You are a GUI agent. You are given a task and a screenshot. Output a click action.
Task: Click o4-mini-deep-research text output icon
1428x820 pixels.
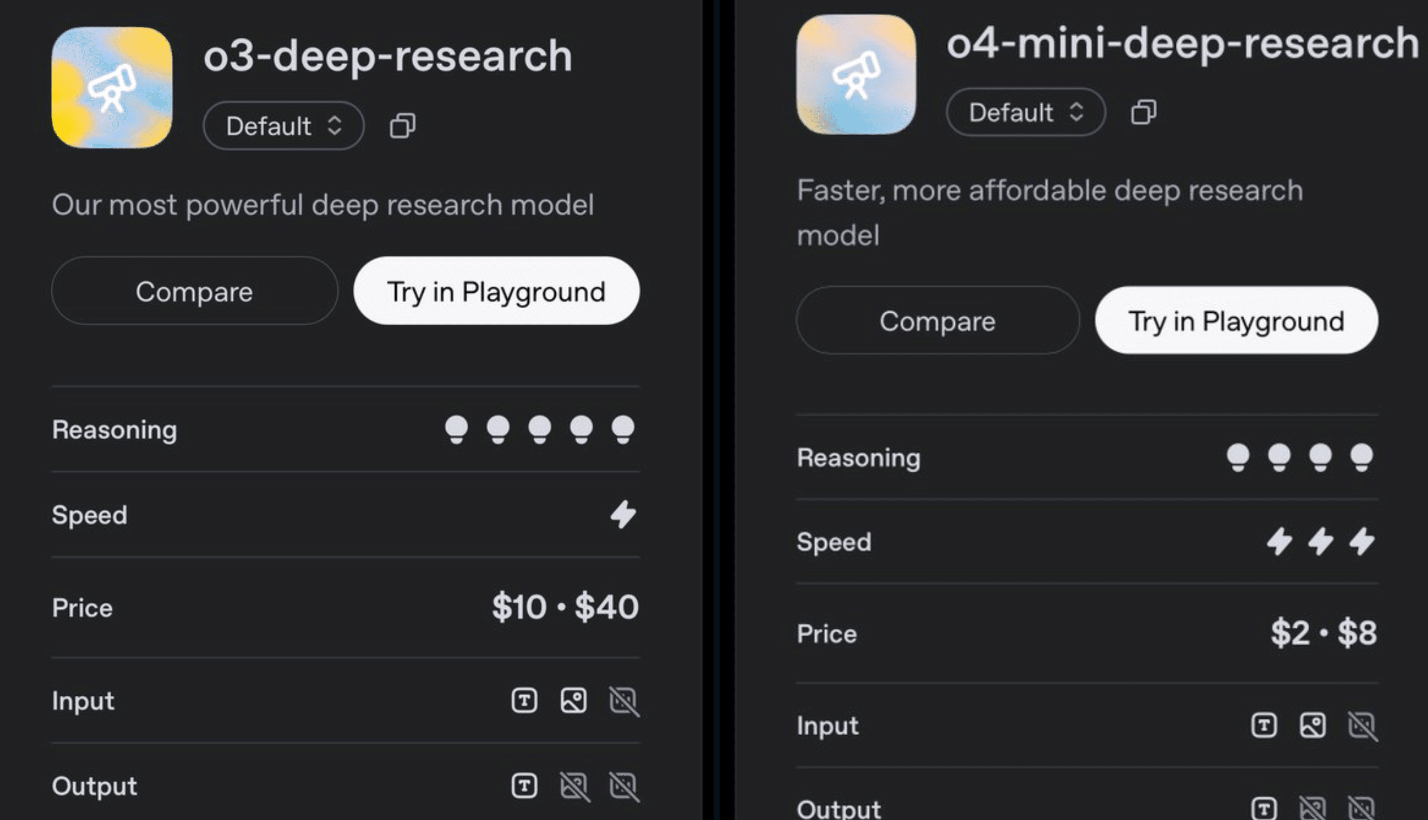(x=1264, y=809)
